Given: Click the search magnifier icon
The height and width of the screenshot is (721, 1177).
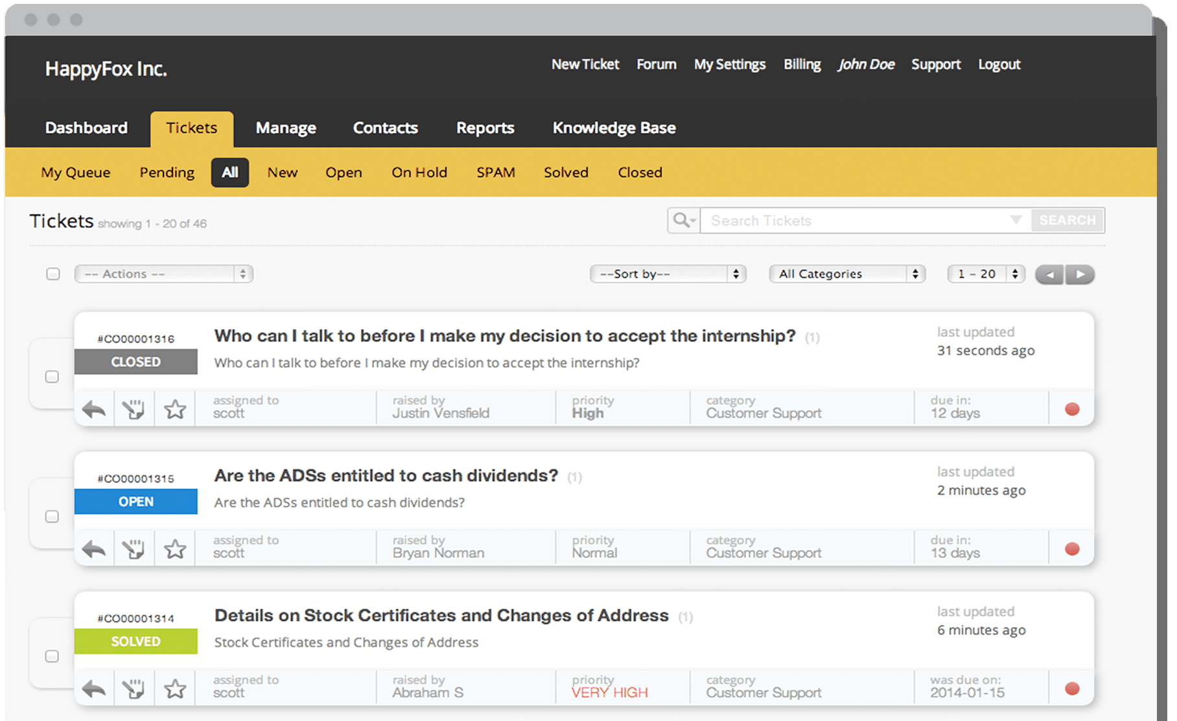Looking at the screenshot, I should [684, 220].
